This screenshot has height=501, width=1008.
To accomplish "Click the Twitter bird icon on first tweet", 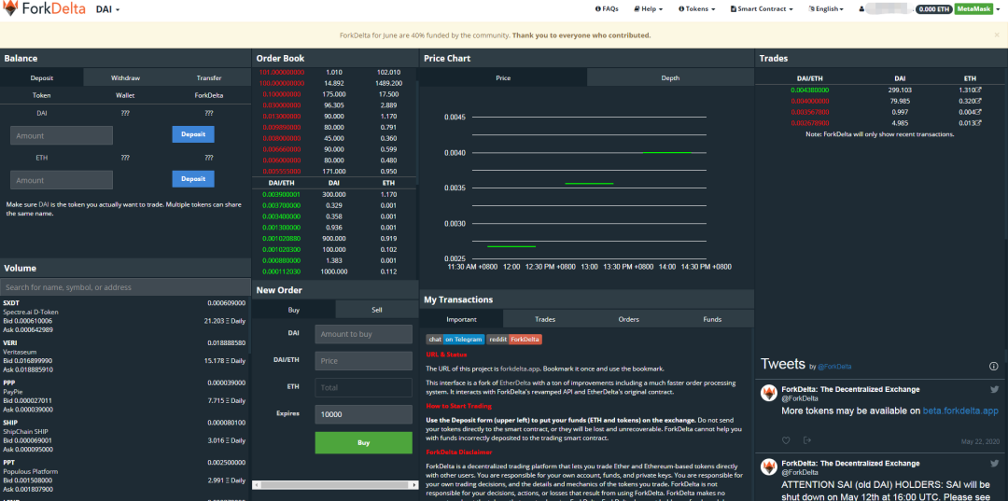I will tap(994, 389).
